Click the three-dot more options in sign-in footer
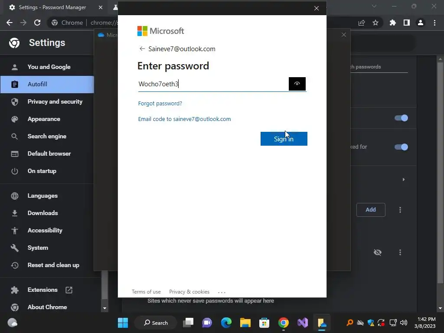The image size is (444, 333). [222, 292]
